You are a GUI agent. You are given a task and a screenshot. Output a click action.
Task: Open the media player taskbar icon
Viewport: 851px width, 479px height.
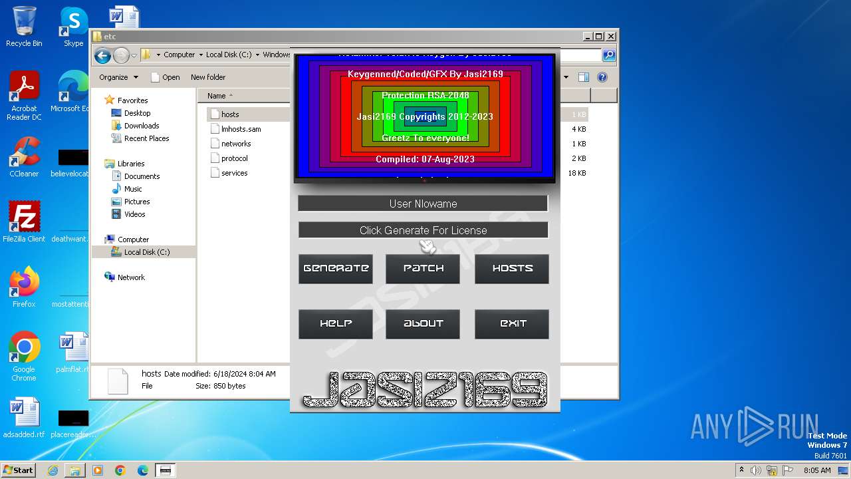pyautogui.click(x=98, y=470)
